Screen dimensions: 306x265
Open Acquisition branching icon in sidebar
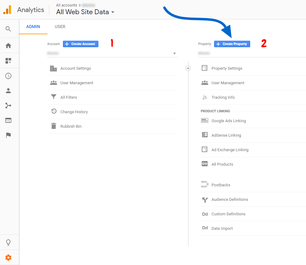(x=8, y=106)
